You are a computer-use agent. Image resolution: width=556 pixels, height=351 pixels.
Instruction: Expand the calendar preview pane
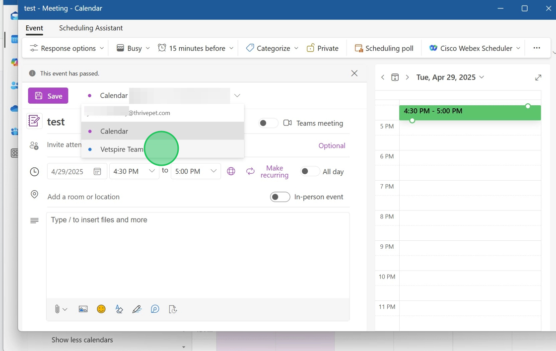pos(538,77)
